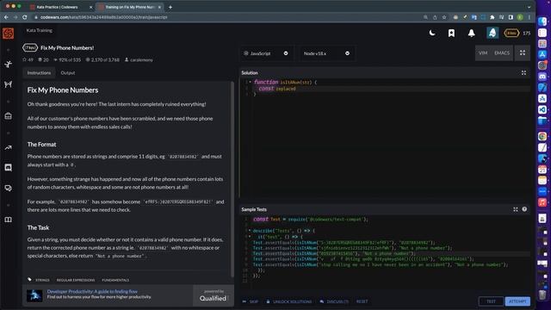Open Discord in the macOS dock
Viewport: 551px width, 310px height.
click(542, 77)
